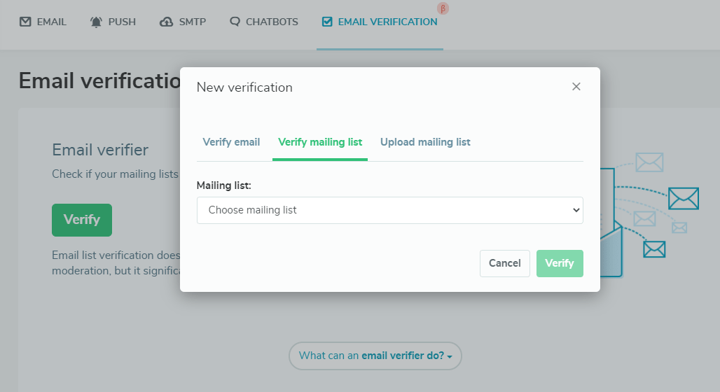
Task: Click the New verification title
Action: click(244, 87)
